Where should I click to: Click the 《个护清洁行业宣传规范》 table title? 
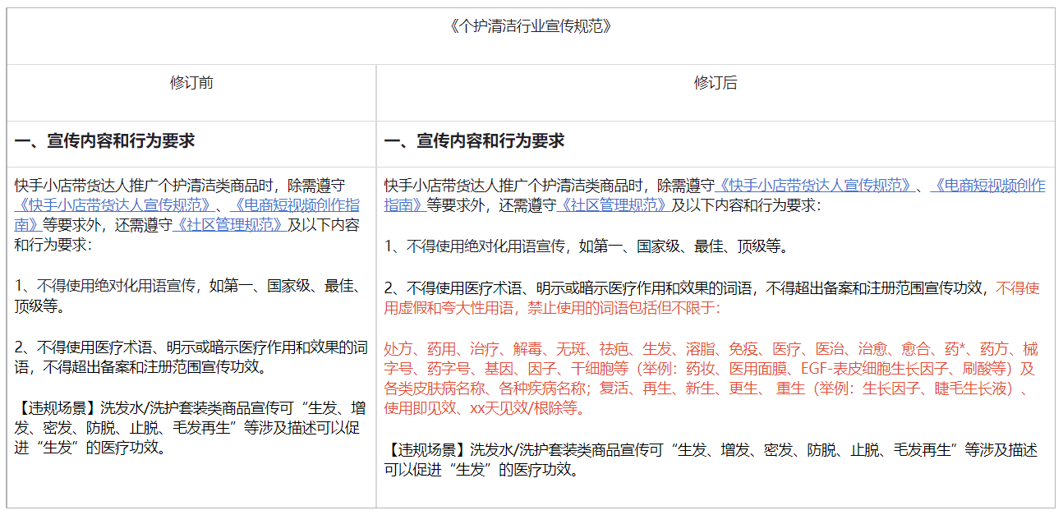coord(531,26)
